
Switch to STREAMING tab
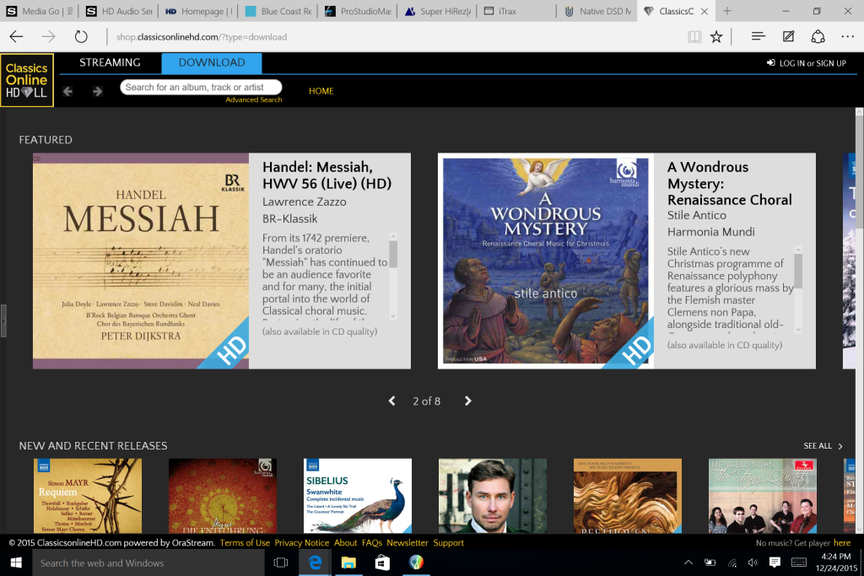pos(110,62)
